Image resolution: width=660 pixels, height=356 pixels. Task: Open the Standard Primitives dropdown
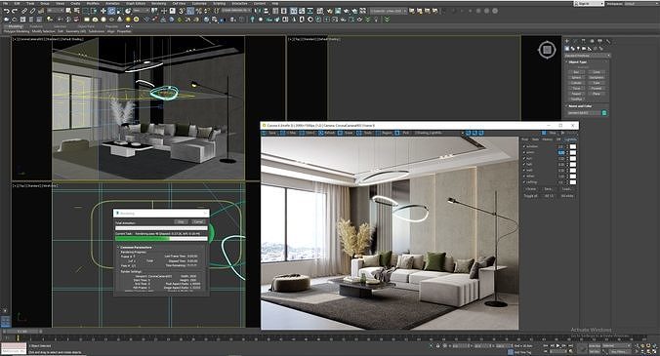click(588, 56)
